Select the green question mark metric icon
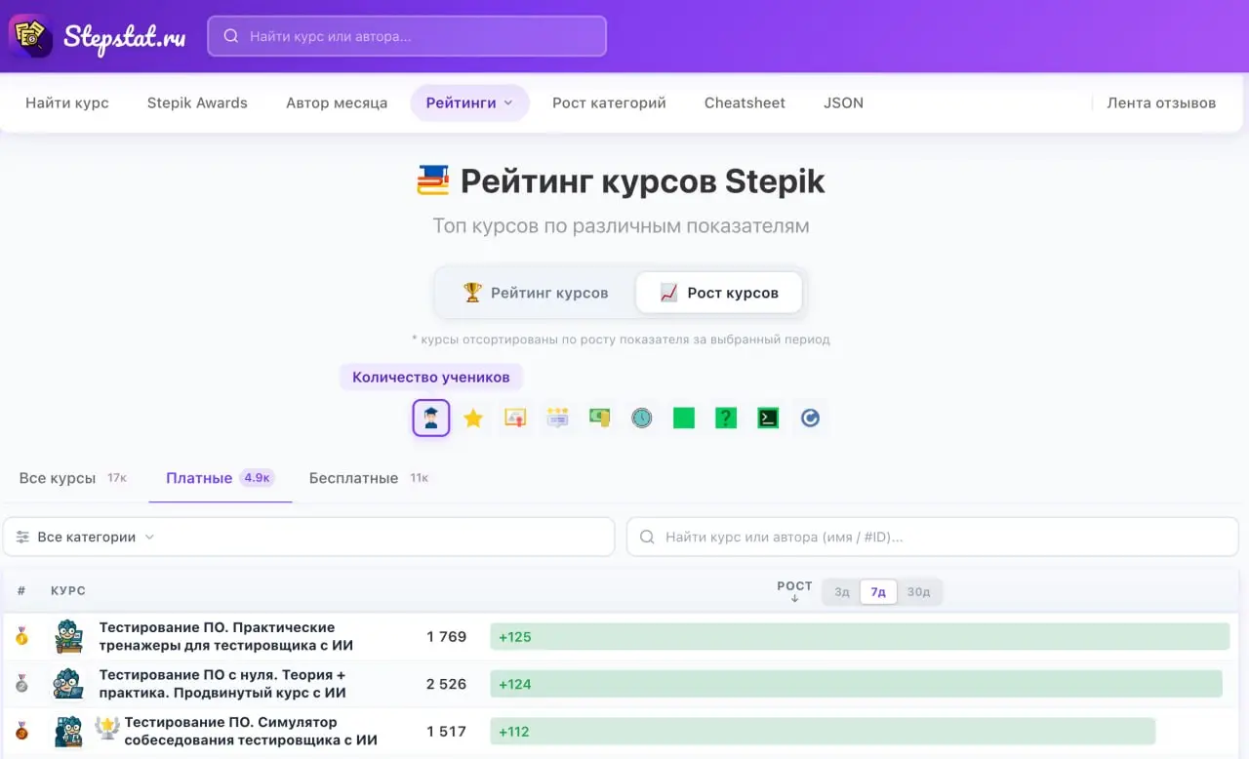 click(x=725, y=418)
